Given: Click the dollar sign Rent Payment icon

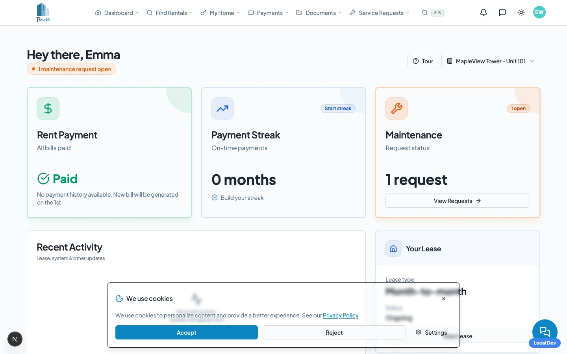Looking at the screenshot, I should [x=48, y=109].
